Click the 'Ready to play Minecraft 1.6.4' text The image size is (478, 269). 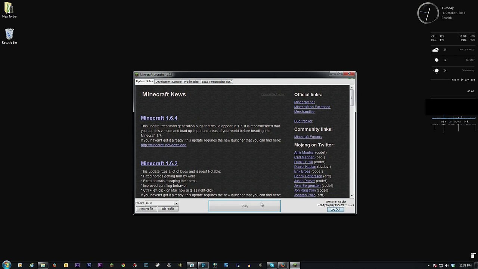(x=336, y=205)
